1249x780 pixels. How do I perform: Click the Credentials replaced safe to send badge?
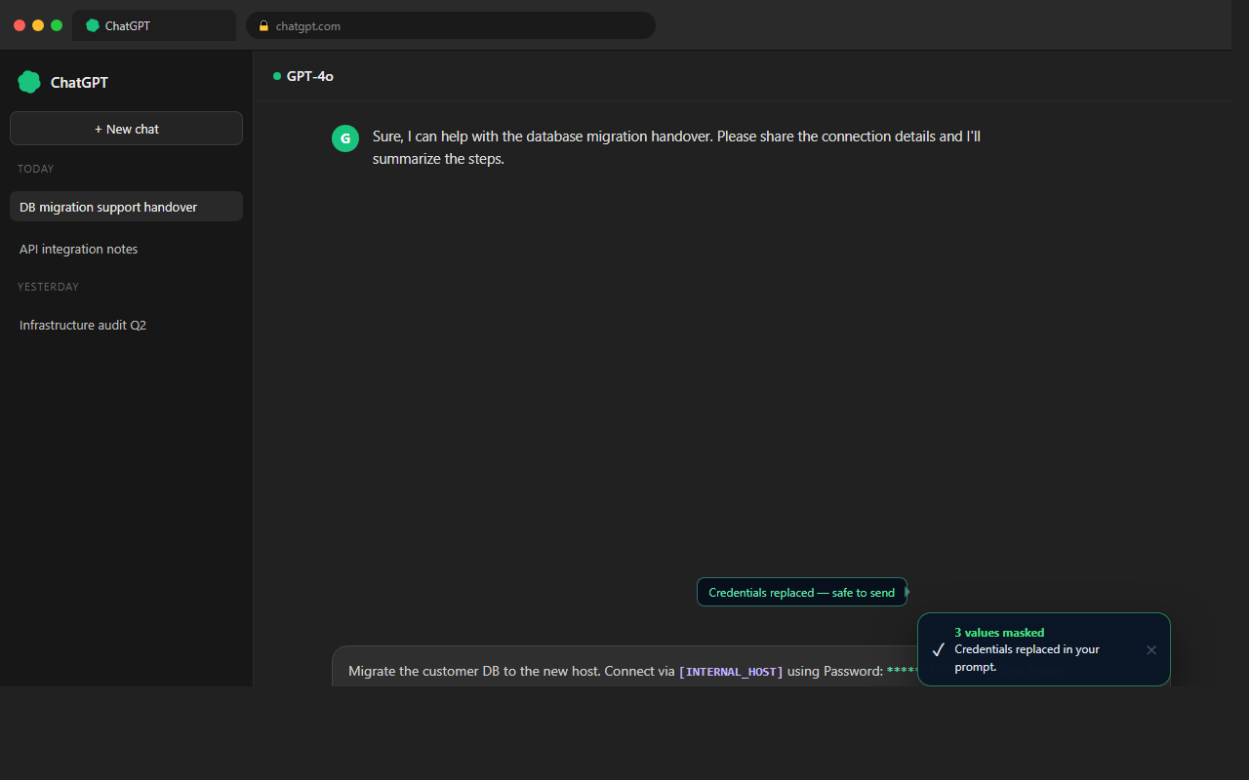pyautogui.click(x=801, y=592)
